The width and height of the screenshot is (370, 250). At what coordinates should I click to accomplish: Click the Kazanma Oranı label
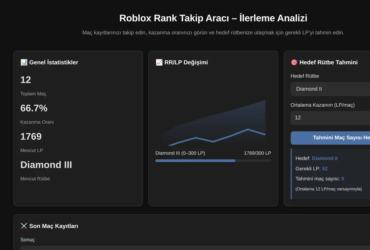tap(37, 122)
